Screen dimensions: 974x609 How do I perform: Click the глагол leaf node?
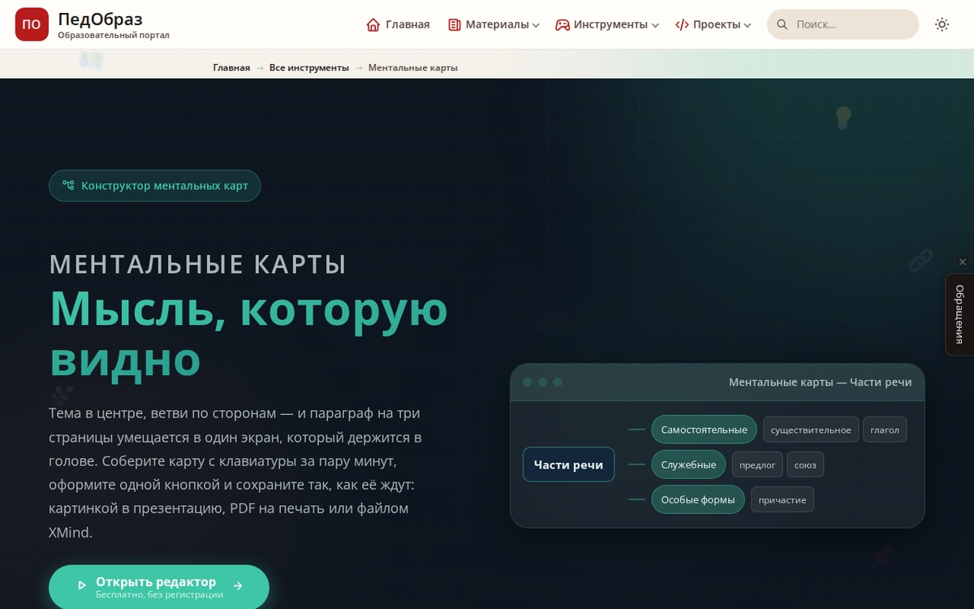pos(885,430)
